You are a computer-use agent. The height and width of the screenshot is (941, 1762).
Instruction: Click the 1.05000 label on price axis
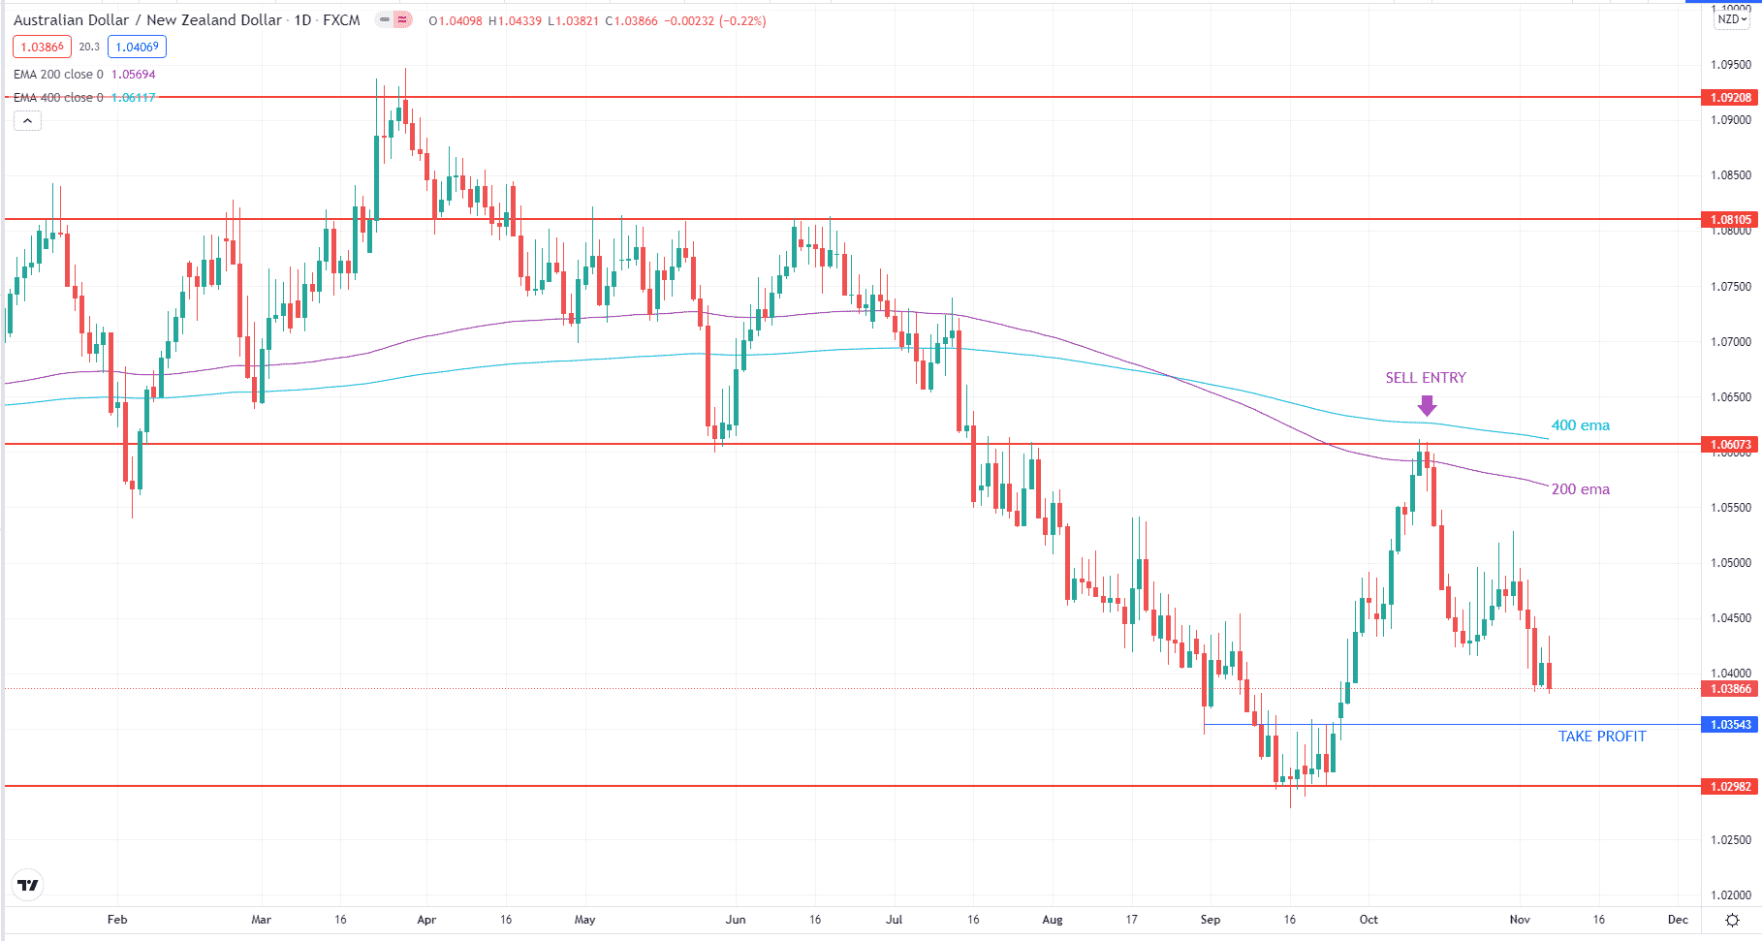coord(1731,563)
